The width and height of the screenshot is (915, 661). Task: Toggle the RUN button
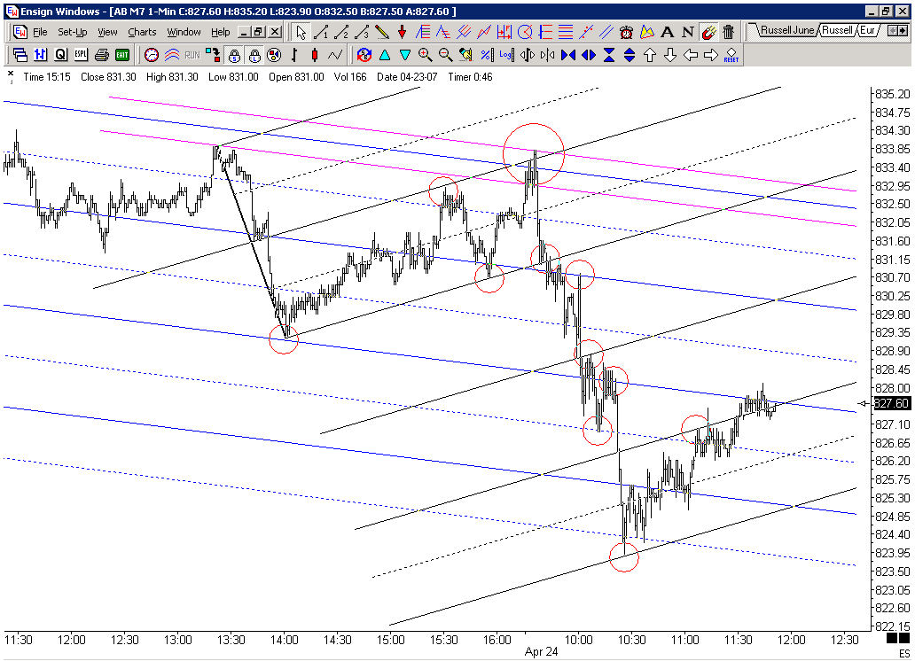click(x=192, y=55)
